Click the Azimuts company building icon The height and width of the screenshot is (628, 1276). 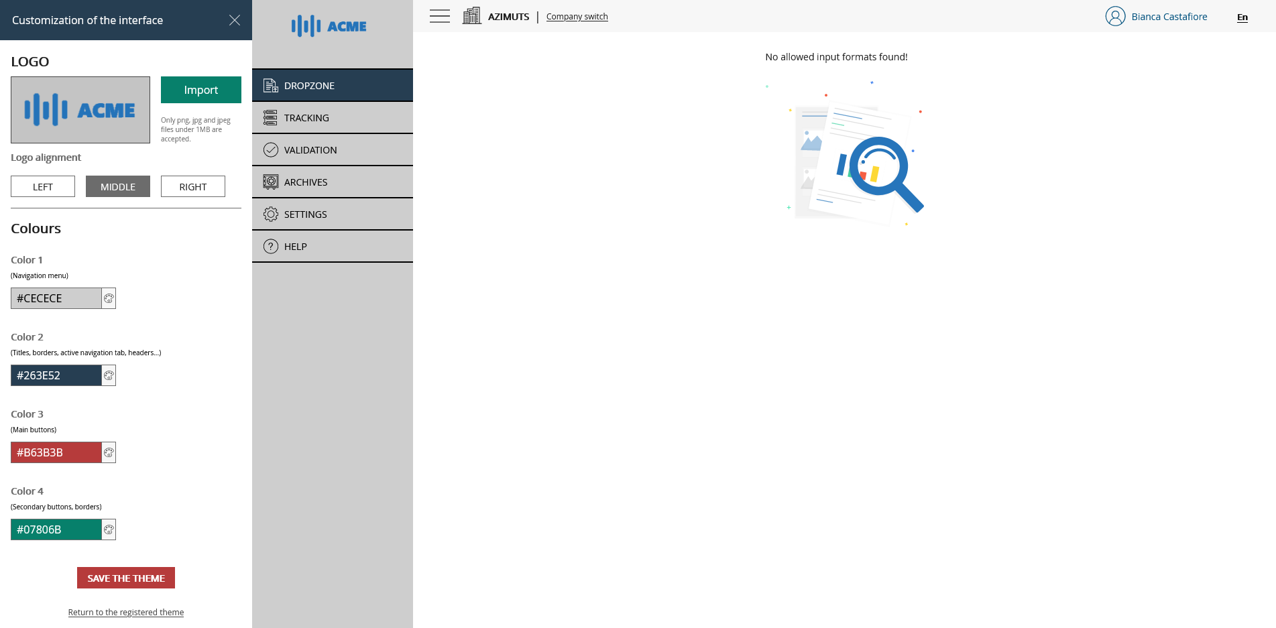point(471,15)
